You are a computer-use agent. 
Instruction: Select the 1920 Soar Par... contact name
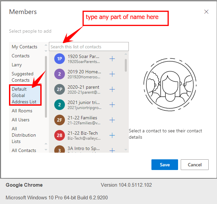click(x=84, y=56)
